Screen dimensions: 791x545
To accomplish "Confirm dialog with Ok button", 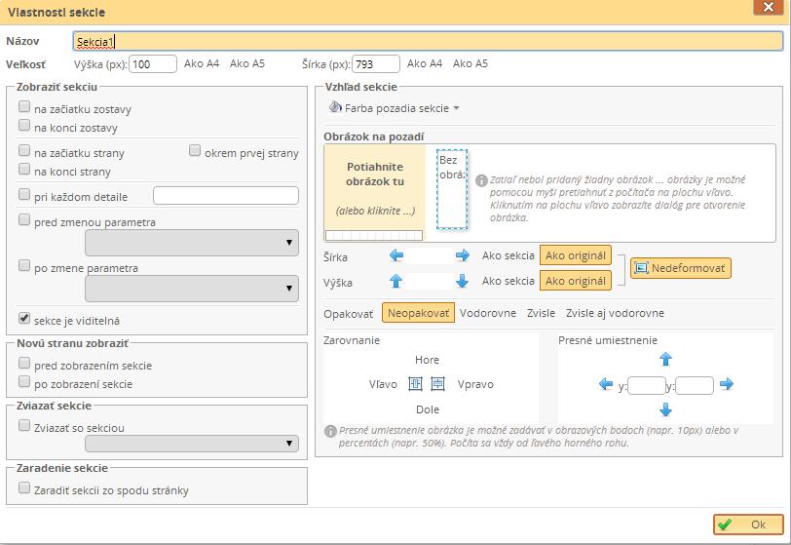I will 748,525.
